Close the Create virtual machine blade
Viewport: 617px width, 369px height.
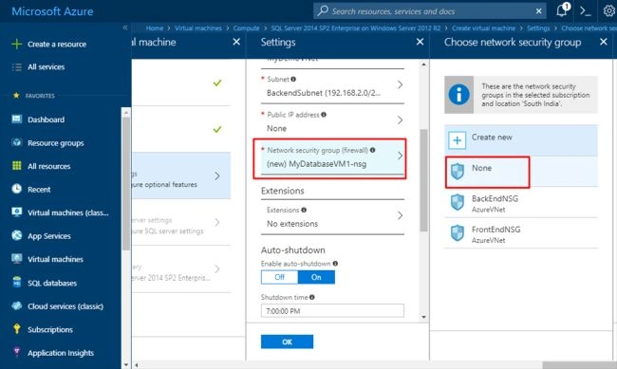coord(236,42)
